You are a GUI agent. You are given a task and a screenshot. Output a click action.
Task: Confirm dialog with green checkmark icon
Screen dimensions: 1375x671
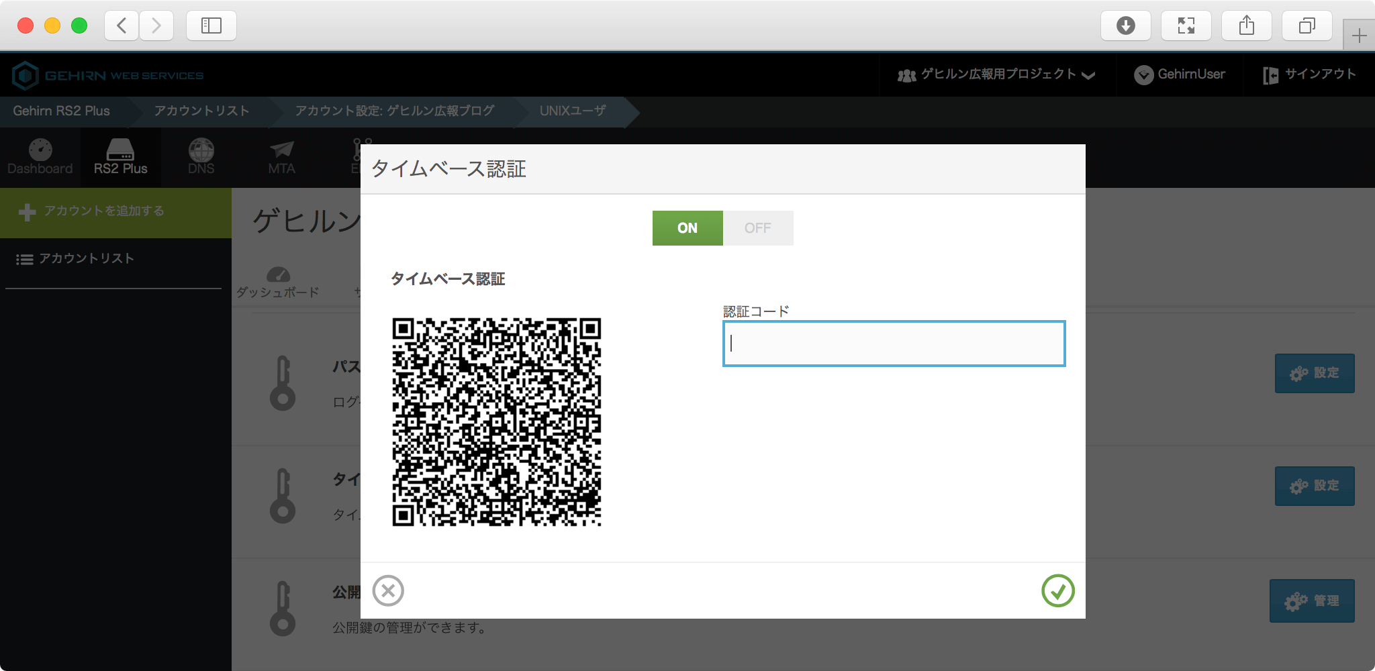coord(1057,590)
